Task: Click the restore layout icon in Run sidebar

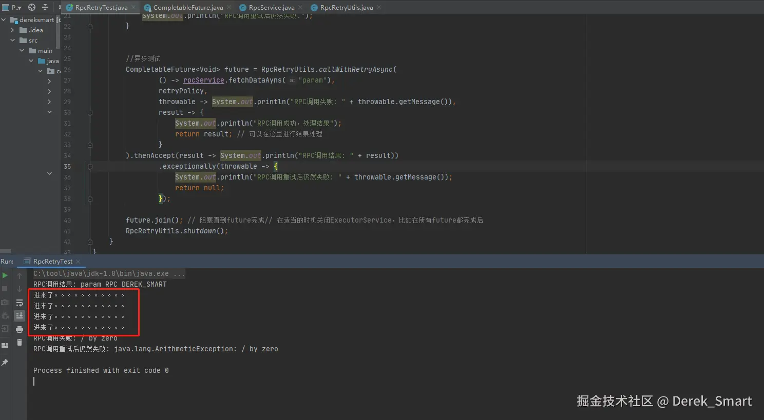Action: pos(5,346)
